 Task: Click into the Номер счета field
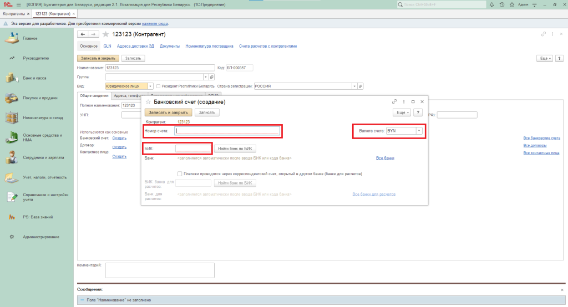(227, 131)
